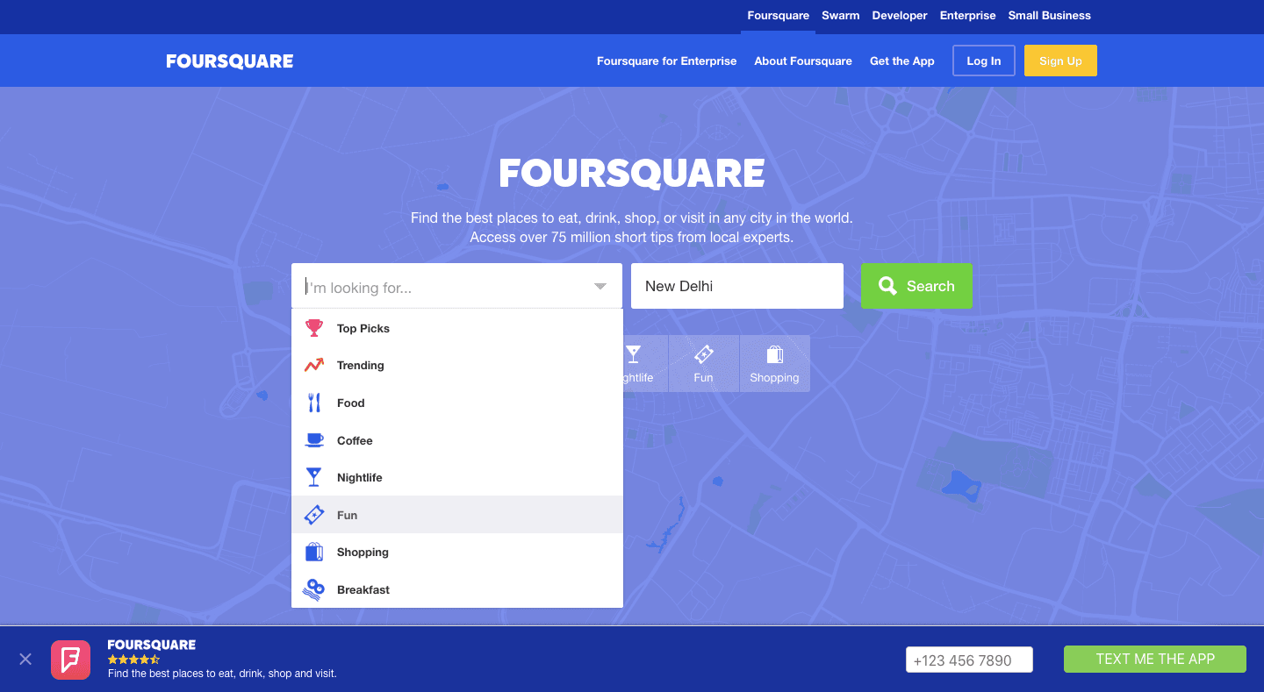Viewport: 1264px width, 692px height.
Task: Click the Shopping bag icon in dropdown
Action: [314, 552]
